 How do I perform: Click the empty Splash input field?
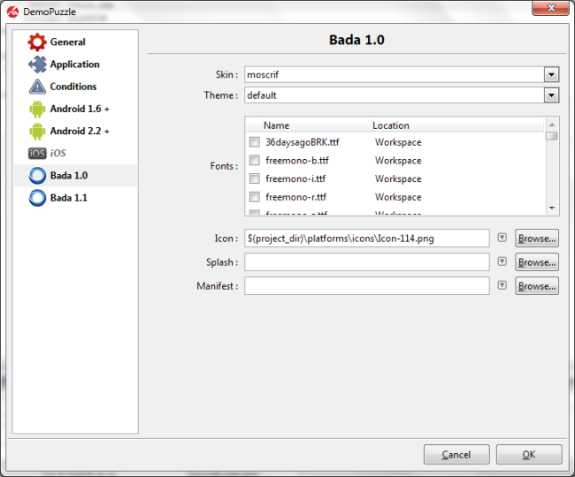point(367,262)
